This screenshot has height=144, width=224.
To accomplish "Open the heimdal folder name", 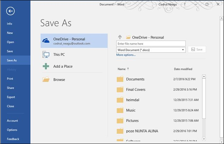I will point(132,100).
